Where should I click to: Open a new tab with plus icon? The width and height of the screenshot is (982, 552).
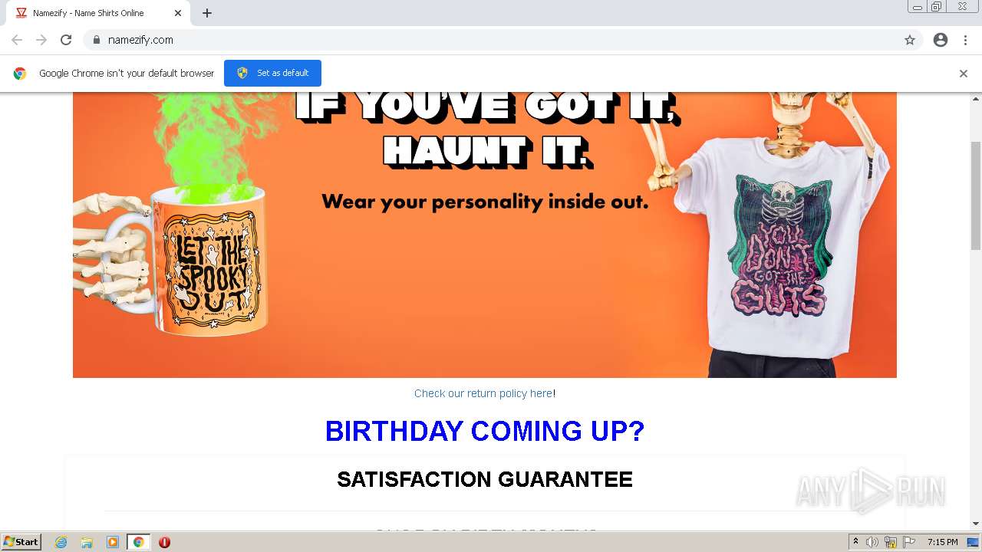[207, 13]
